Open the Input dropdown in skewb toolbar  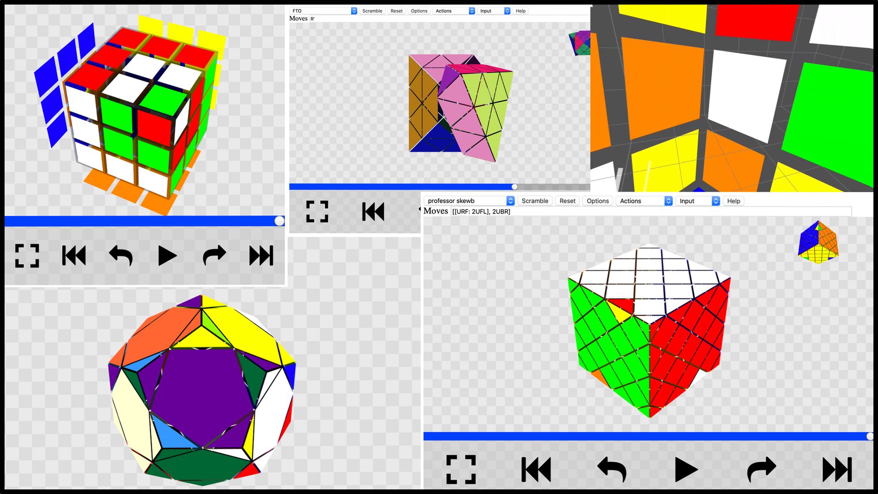[698, 201]
